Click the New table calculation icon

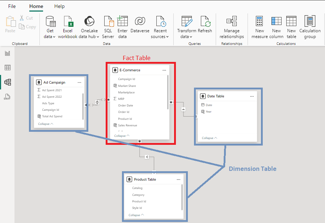point(291,26)
